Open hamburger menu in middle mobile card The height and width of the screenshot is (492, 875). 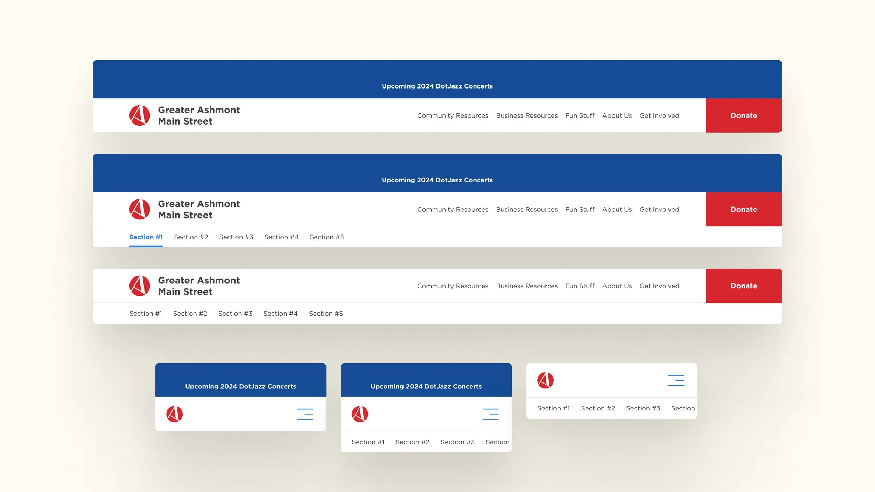(x=491, y=414)
